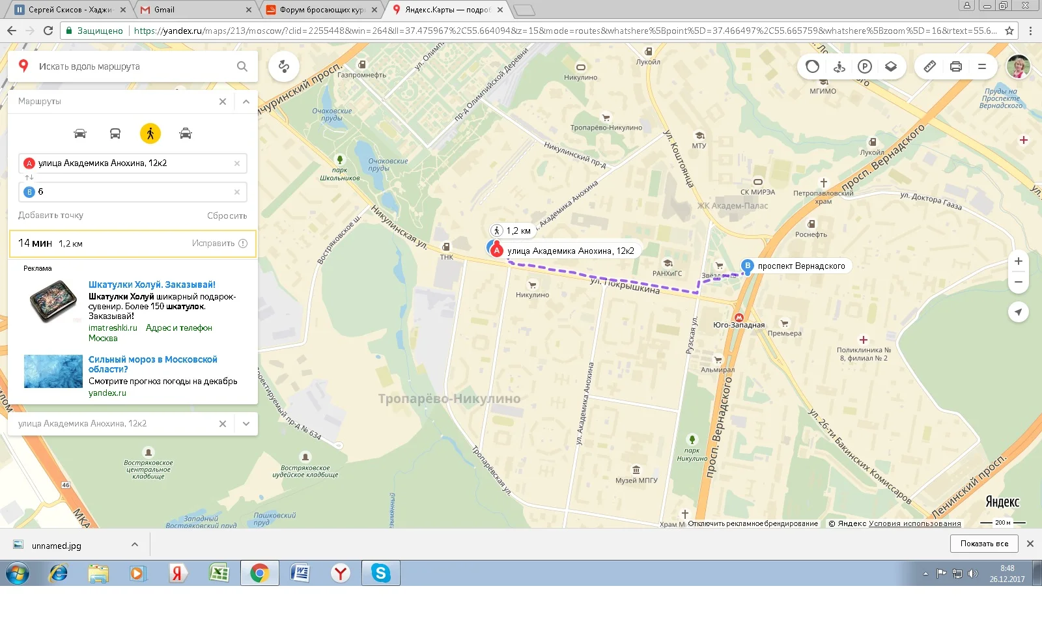The image size is (1042, 625).
Task: Select the car route mode
Action: tap(80, 133)
